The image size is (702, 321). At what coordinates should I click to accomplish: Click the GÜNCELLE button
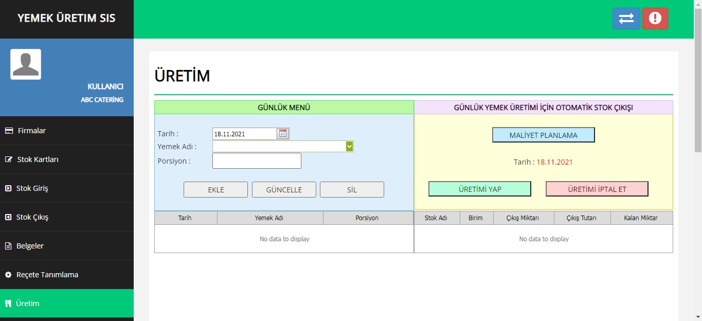(284, 189)
